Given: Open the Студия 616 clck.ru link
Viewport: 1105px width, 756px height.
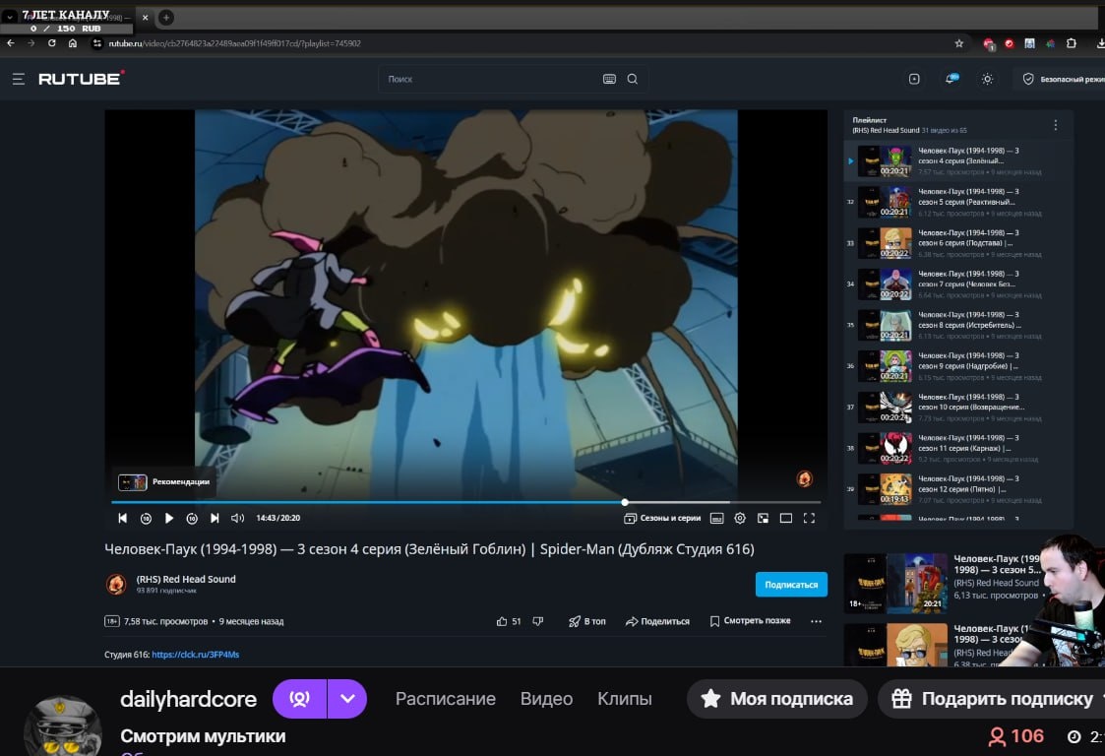Looking at the screenshot, I should point(195,655).
